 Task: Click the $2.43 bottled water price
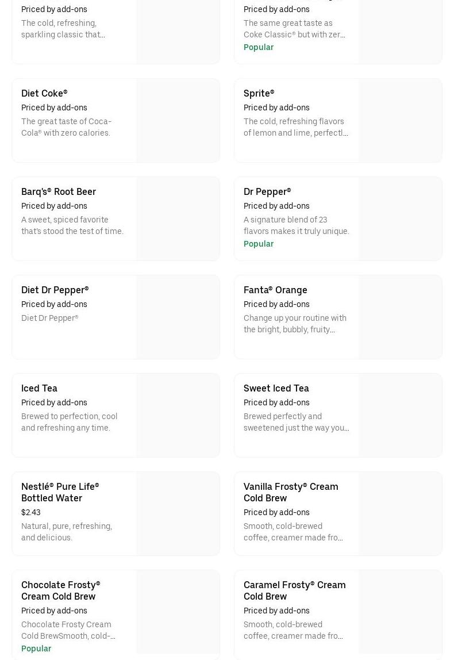31,512
